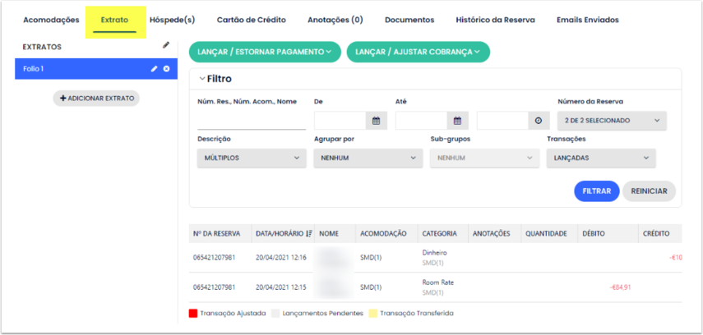This screenshot has width=703, height=335.
Task: Open the Agrupar por dropdown
Action: [x=368, y=158]
